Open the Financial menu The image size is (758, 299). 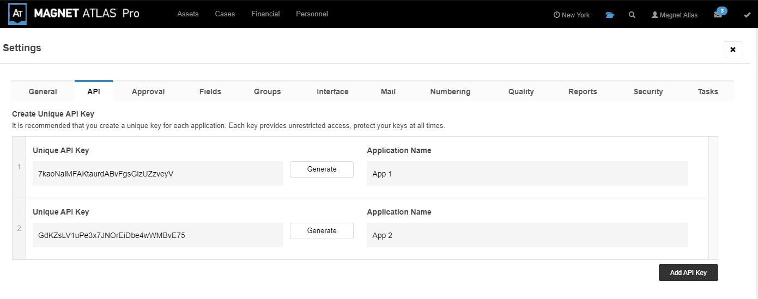point(265,14)
